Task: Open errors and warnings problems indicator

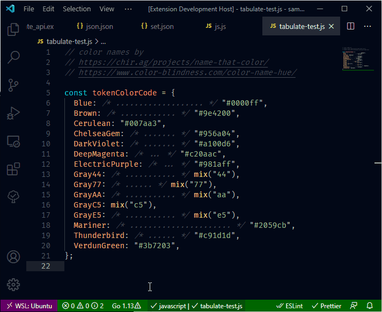Action: click(83, 306)
